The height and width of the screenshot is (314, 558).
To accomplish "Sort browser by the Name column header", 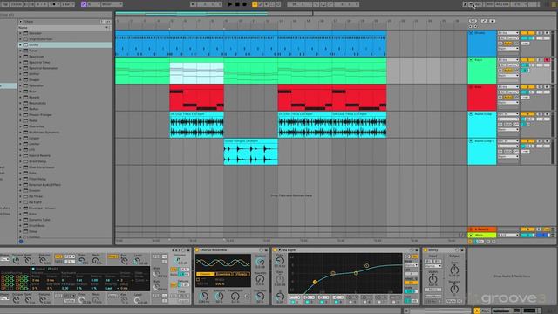I will pos(64,27).
